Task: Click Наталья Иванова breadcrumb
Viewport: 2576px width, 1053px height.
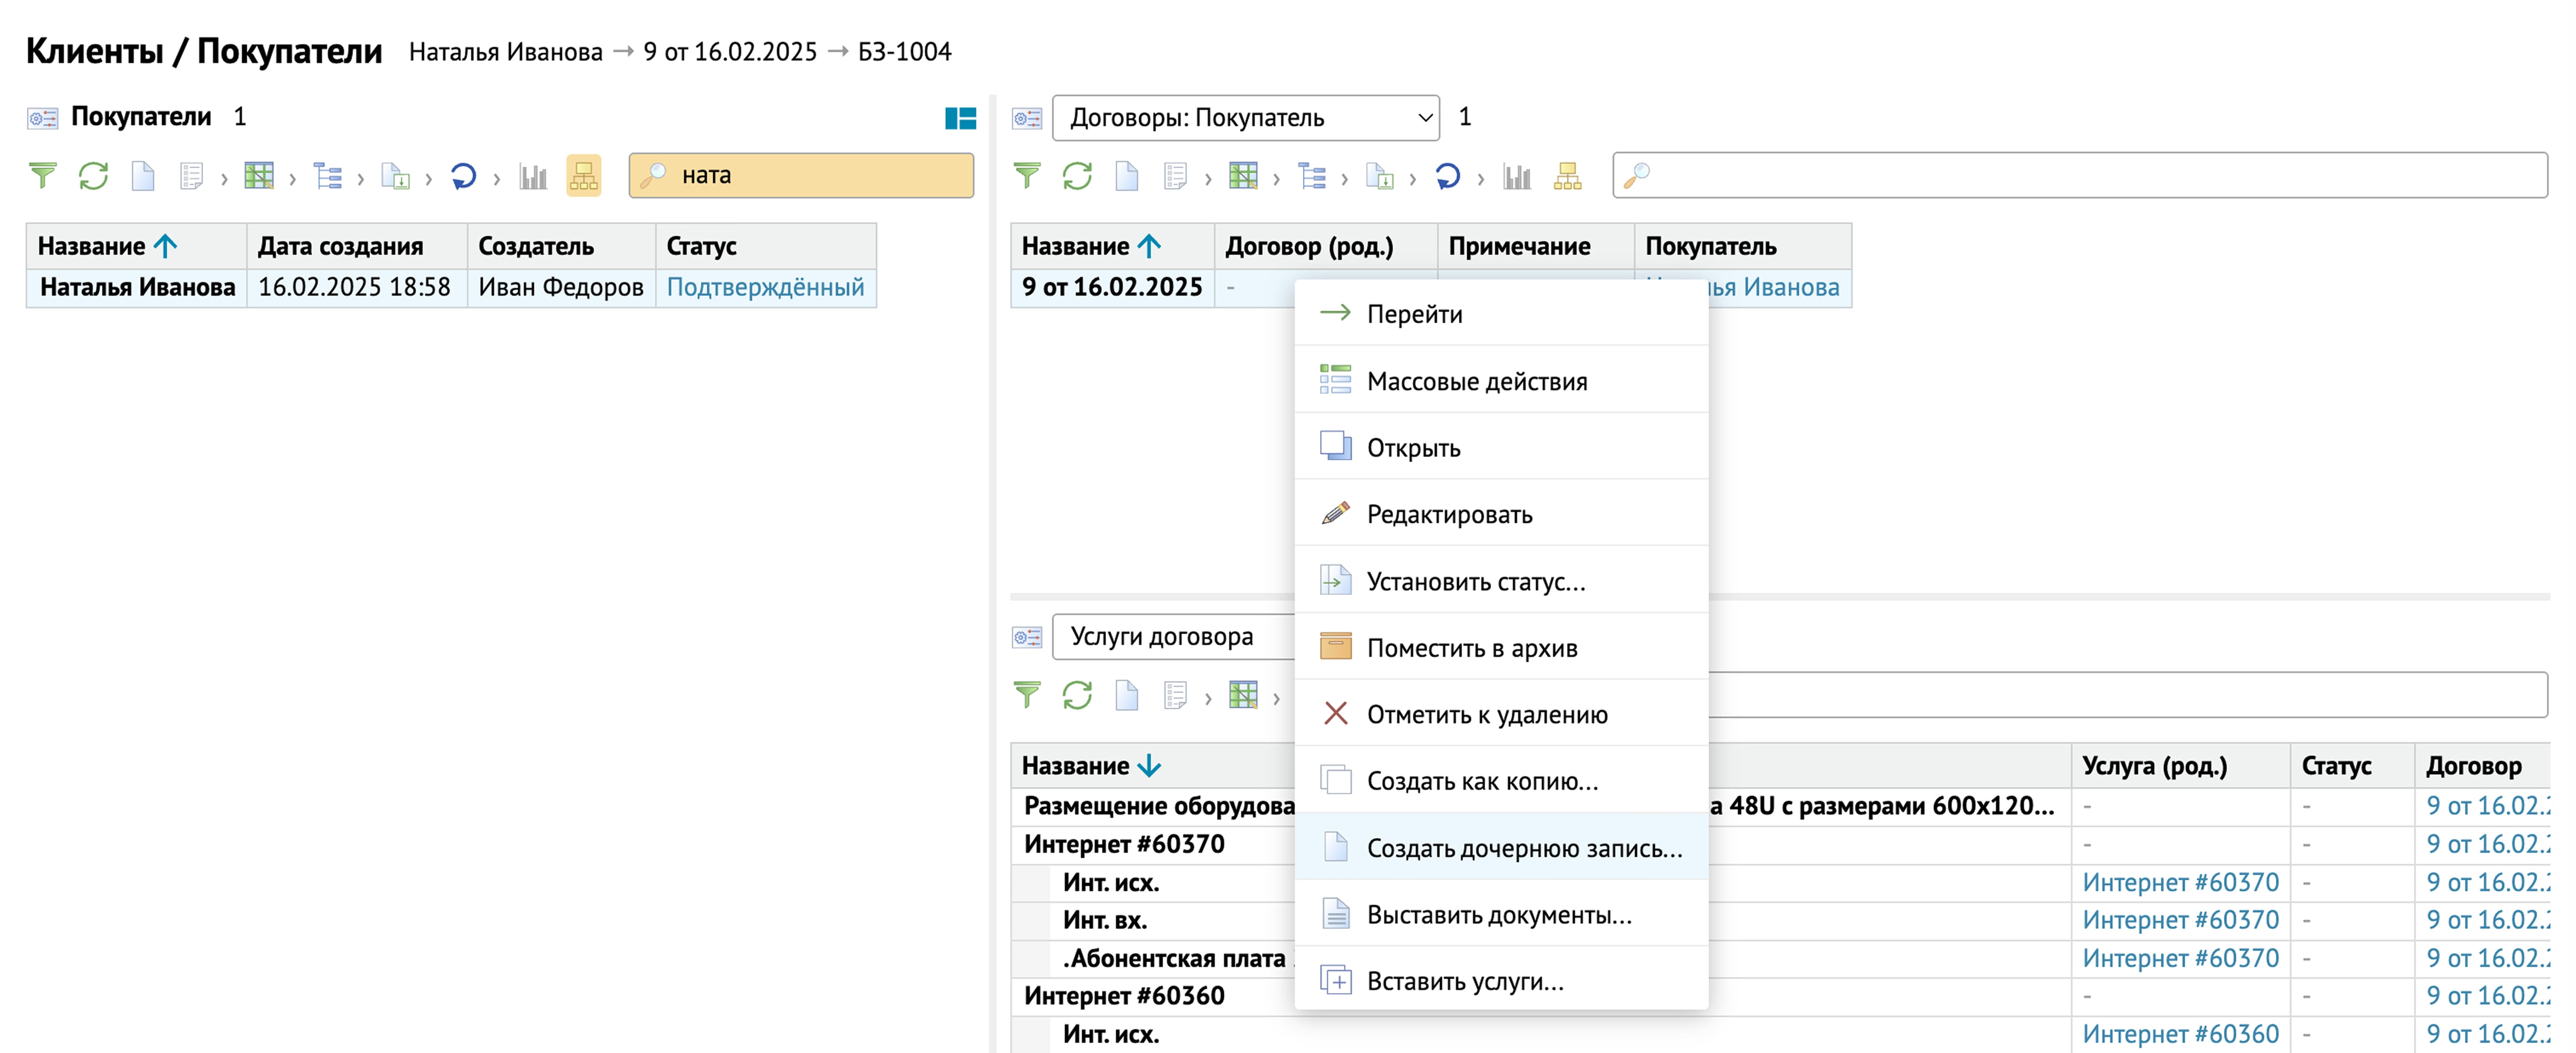Action: coord(505,52)
